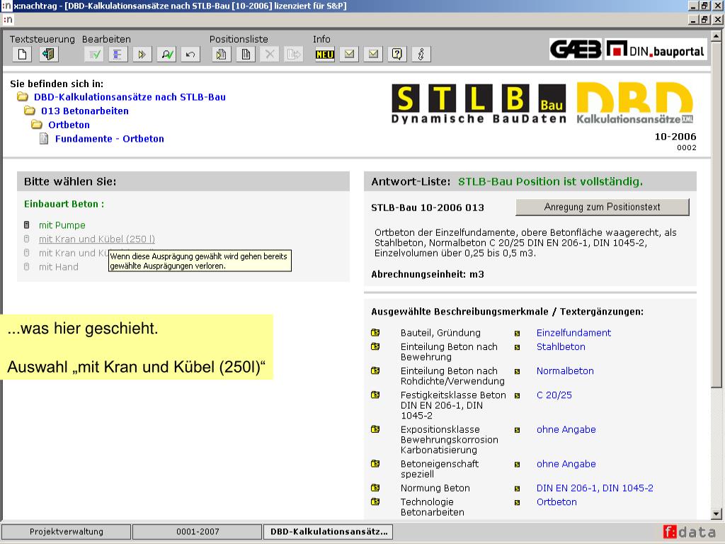Select the 'mit Pumpe' option

pyautogui.click(x=62, y=225)
